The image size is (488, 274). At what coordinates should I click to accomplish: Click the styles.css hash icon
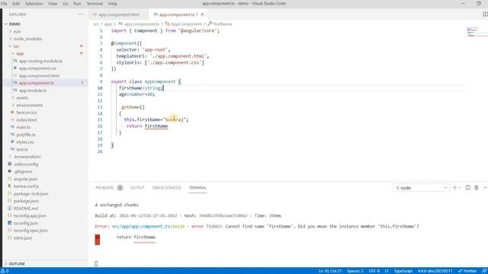12,142
